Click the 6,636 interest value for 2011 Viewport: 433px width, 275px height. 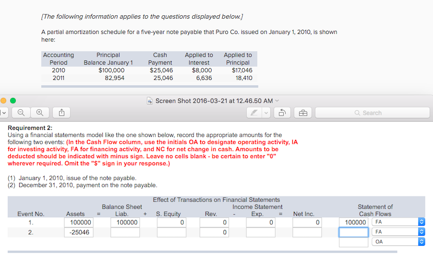tap(204, 78)
